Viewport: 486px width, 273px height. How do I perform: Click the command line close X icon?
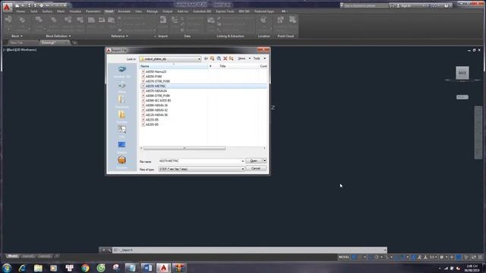click(x=103, y=250)
